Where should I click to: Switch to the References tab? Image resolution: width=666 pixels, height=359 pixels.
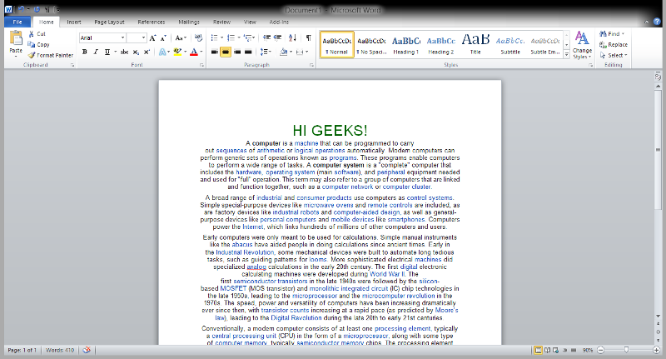coord(151,21)
